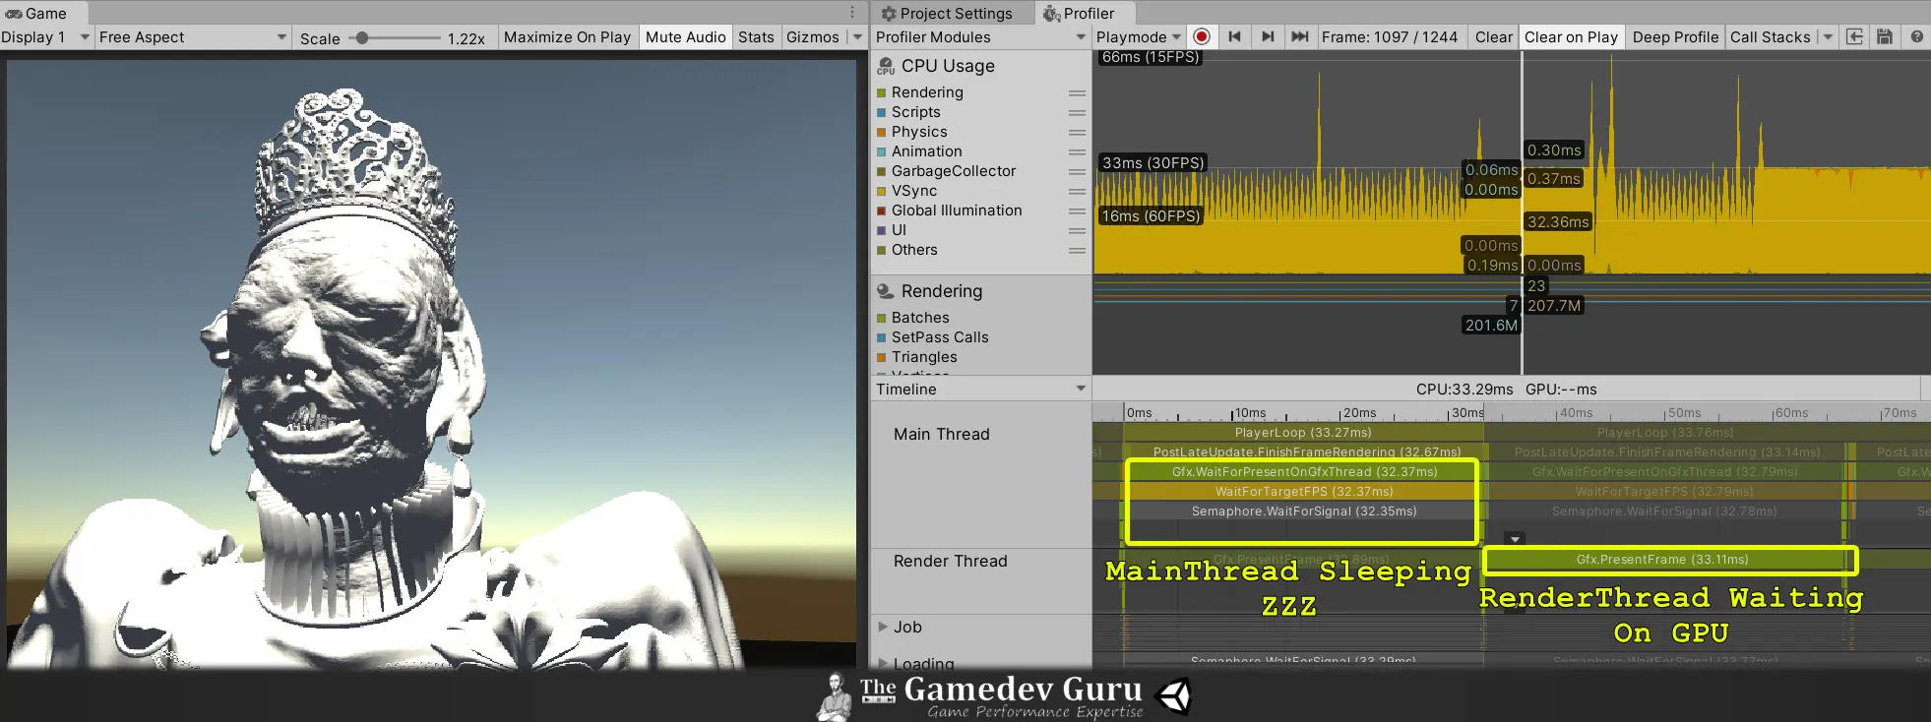Toggle Global Illumination category color box
This screenshot has height=722, width=1931.
click(x=882, y=211)
